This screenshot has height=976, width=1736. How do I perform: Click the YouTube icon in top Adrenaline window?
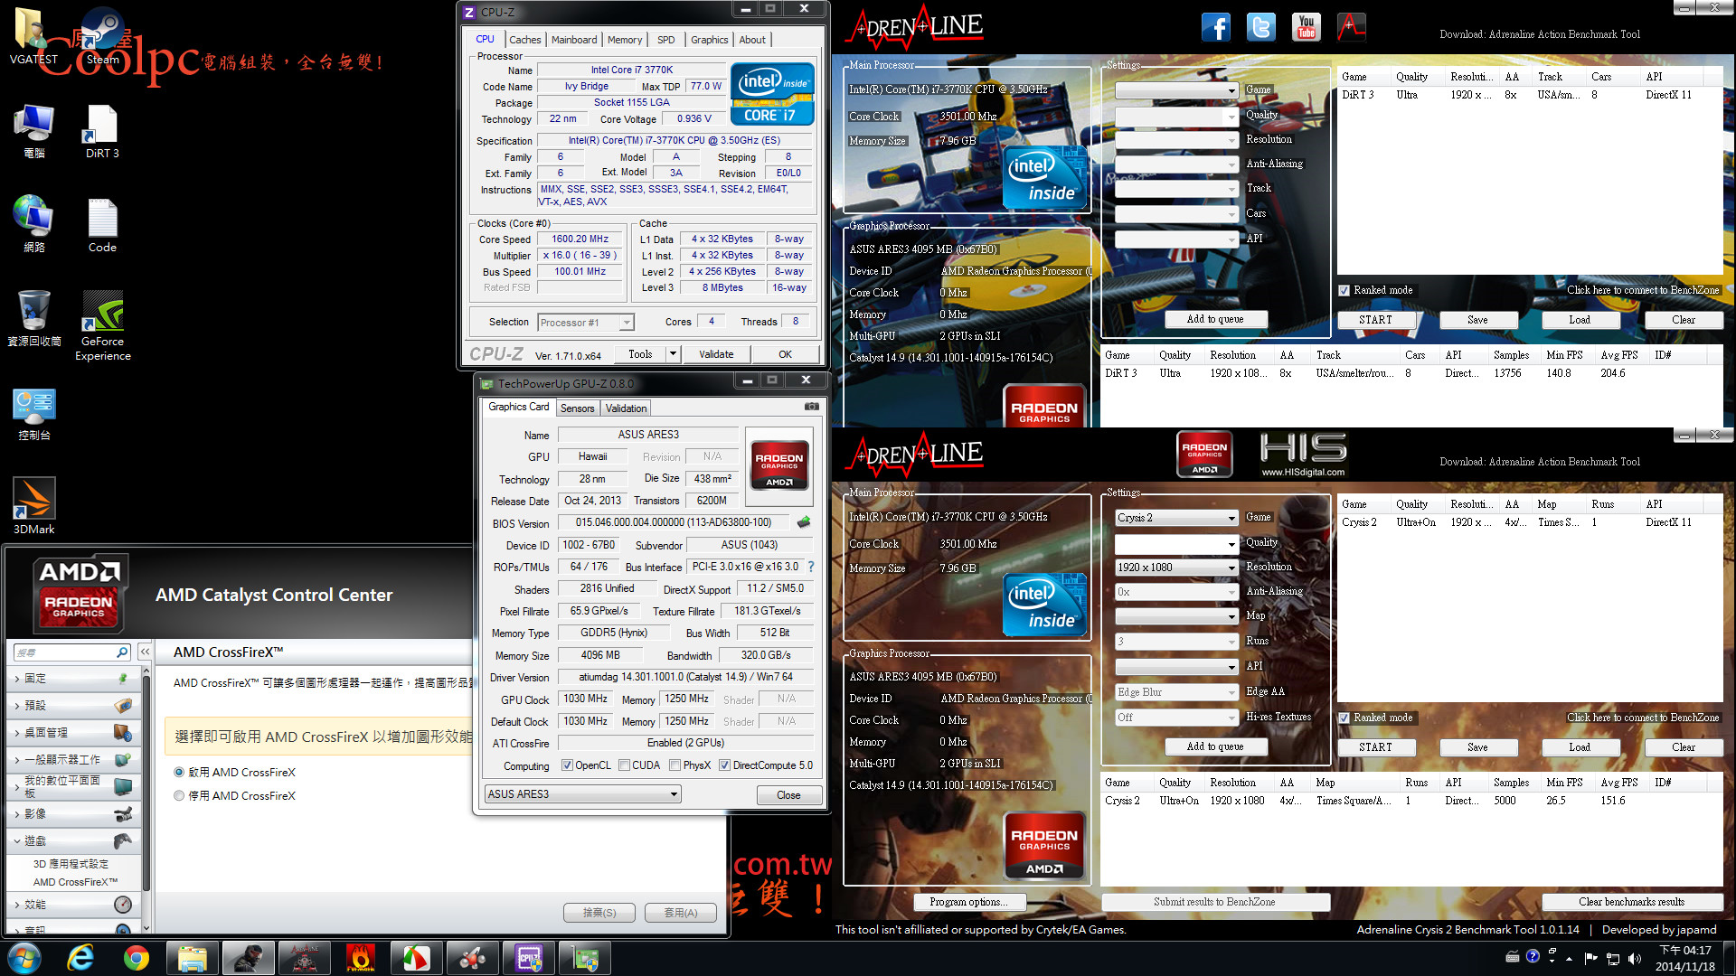pos(1307,27)
